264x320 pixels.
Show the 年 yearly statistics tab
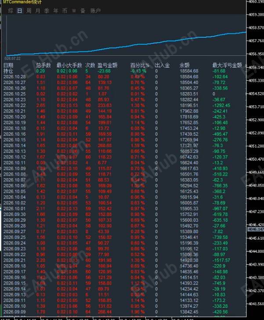click(x=56, y=11)
